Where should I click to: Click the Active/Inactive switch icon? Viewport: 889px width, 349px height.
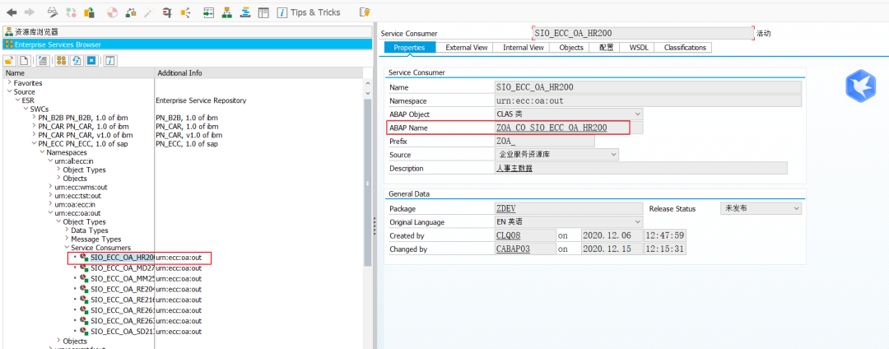(x=72, y=12)
